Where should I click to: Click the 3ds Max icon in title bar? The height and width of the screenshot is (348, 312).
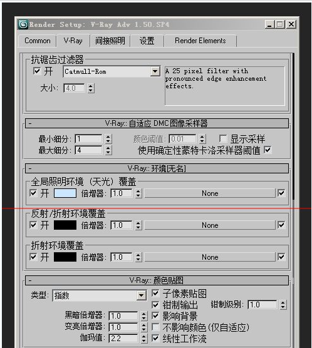tap(23, 24)
